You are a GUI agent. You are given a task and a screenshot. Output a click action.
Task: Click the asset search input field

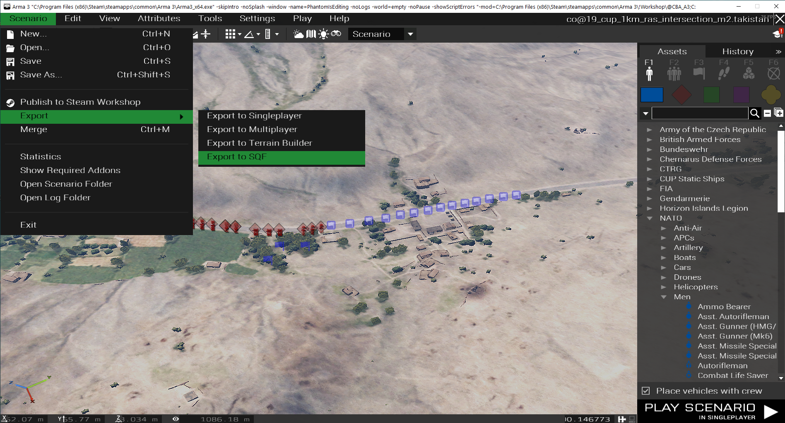(x=700, y=113)
